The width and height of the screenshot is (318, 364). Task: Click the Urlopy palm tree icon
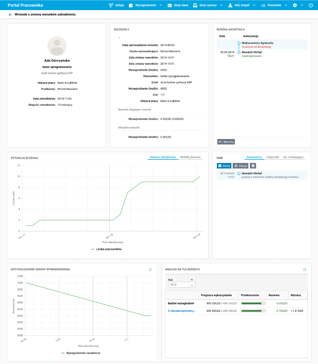111,5
